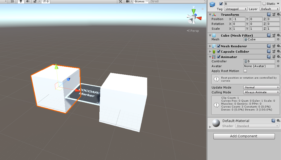Image resolution: width=281 pixels, height=160 pixels.
Task: Expand the Mesh Renderer component
Action: point(210,46)
